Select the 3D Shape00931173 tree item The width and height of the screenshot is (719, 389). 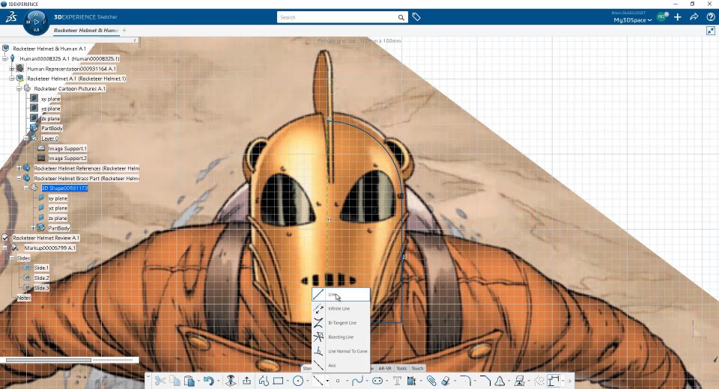(x=64, y=188)
